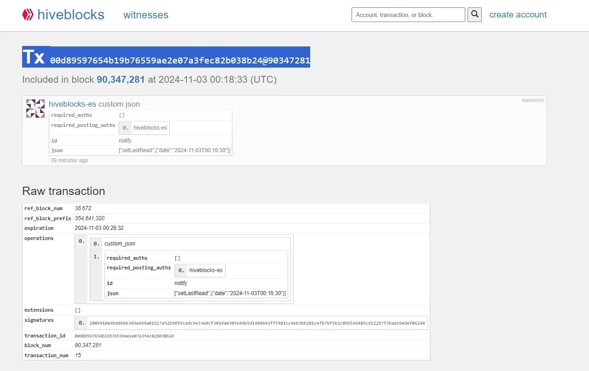Select hiveblocks-es posting auth in the operation card
Image resolution: width=589 pixels, height=371 pixels.
[x=150, y=128]
